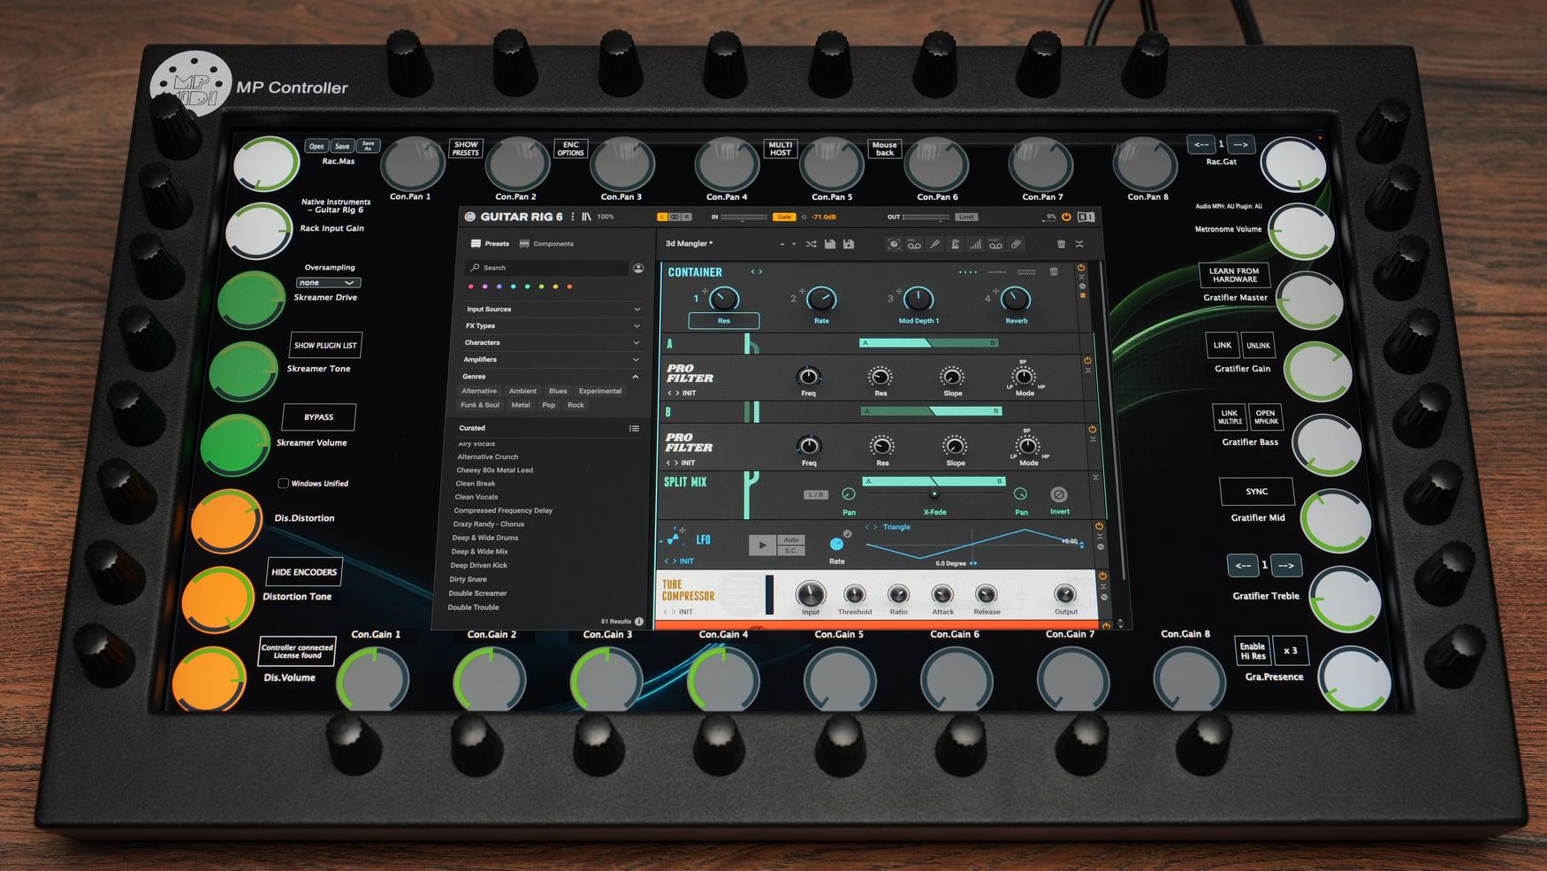Viewport: 1547px width, 871px height.
Task: Open the Oversampling none dropdown
Action: click(x=328, y=283)
